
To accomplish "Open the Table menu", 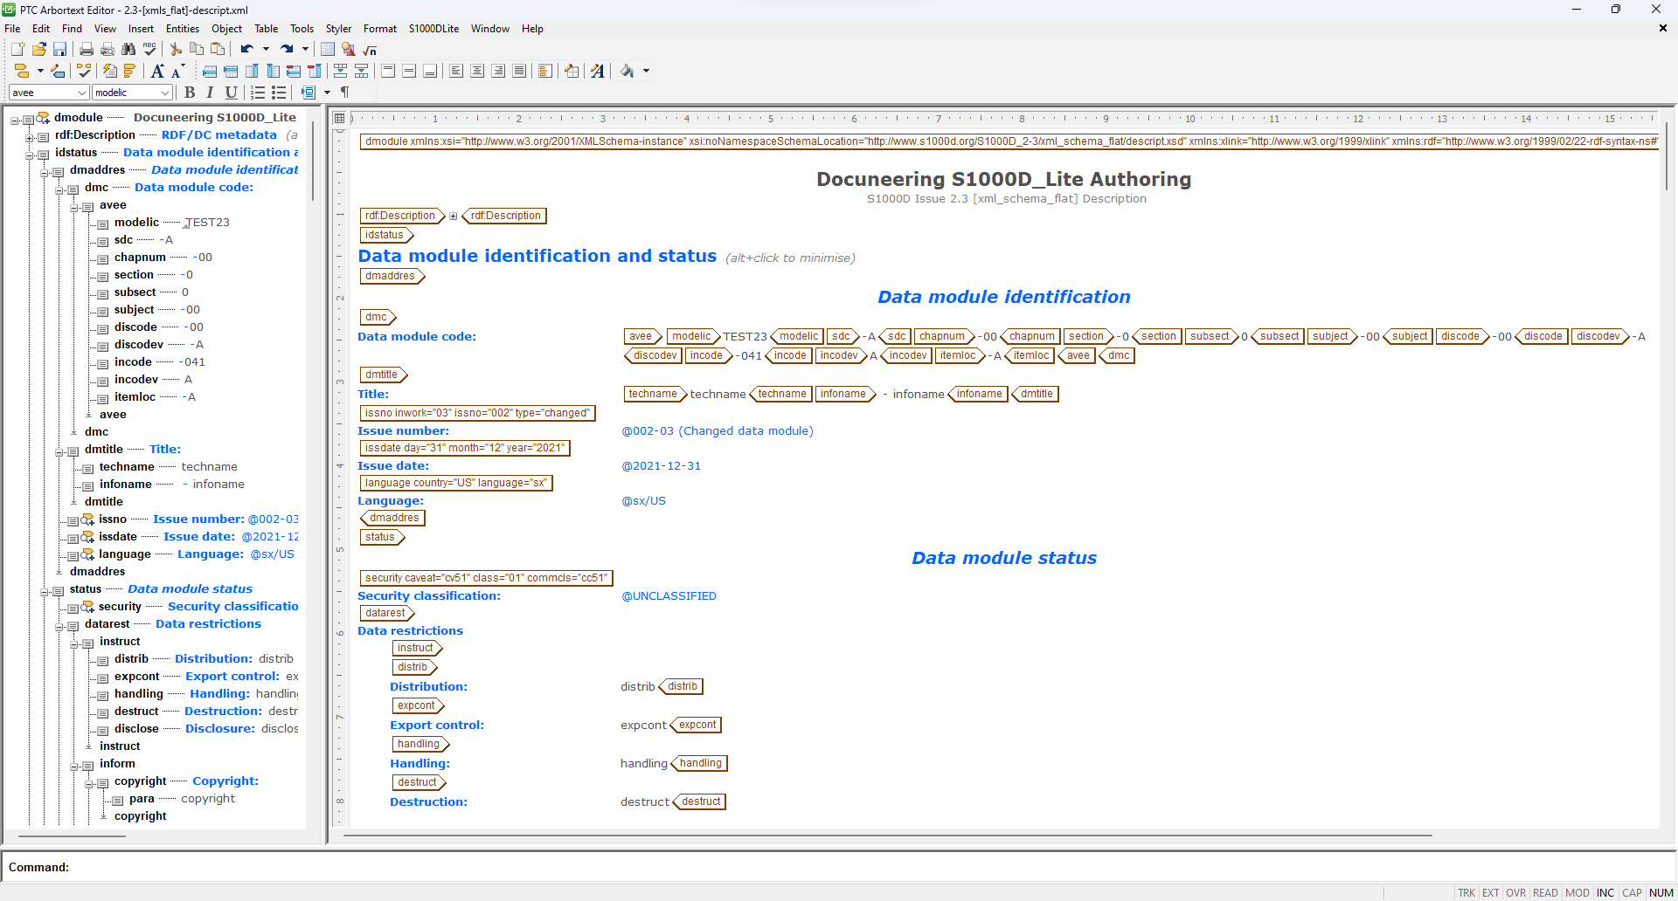I will pos(266,29).
